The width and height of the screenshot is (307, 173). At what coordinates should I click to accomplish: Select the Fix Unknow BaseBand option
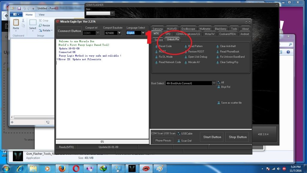231,57
